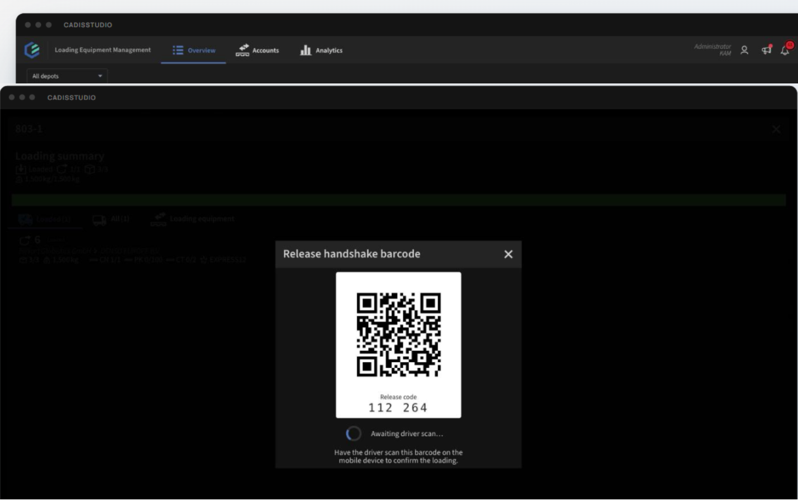This screenshot has height=500, width=798.
Task: Click the QR code image
Action: (399, 334)
